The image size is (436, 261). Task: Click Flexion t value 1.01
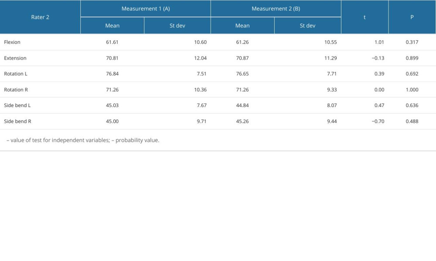(379, 42)
